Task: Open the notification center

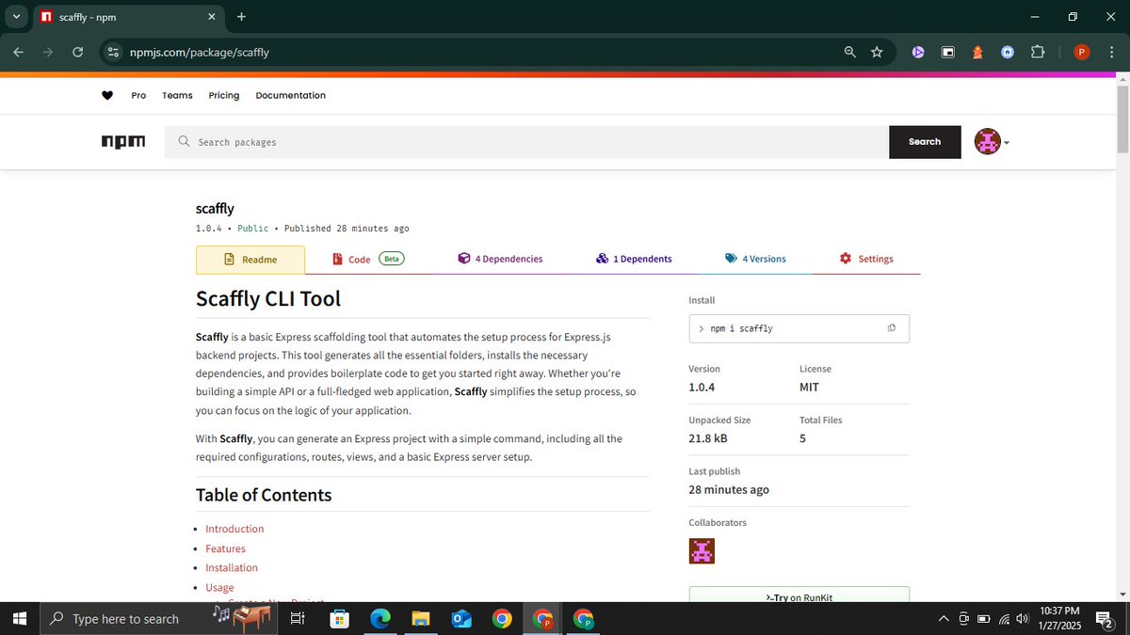Action: point(1106,619)
